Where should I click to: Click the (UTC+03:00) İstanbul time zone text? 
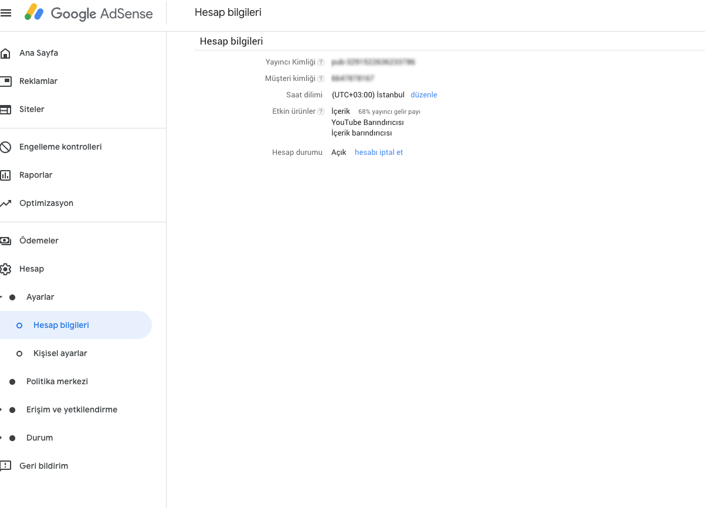368,95
